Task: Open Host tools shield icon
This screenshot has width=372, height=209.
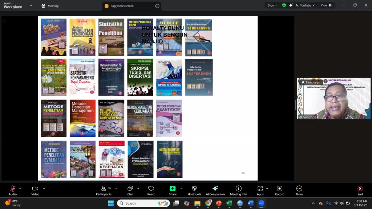Action: click(194, 190)
